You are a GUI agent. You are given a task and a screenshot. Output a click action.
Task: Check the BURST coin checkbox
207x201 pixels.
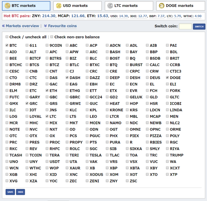(127, 64)
